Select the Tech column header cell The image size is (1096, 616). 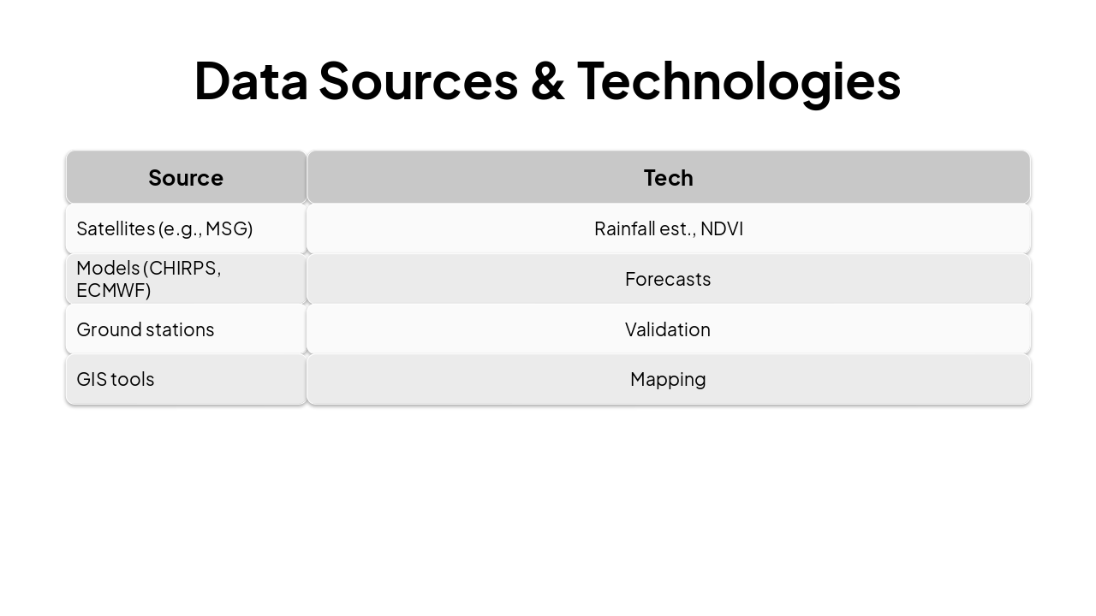(x=668, y=178)
